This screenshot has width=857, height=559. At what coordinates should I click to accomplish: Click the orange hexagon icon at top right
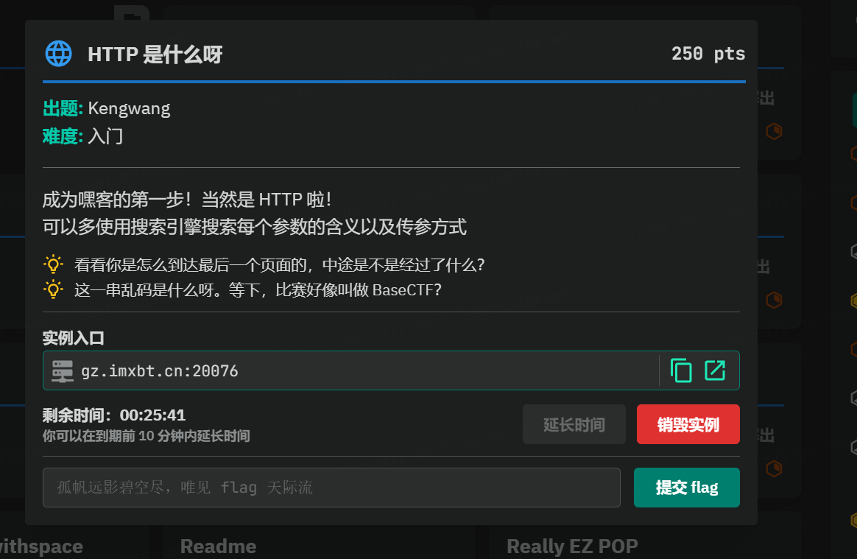[x=774, y=131]
